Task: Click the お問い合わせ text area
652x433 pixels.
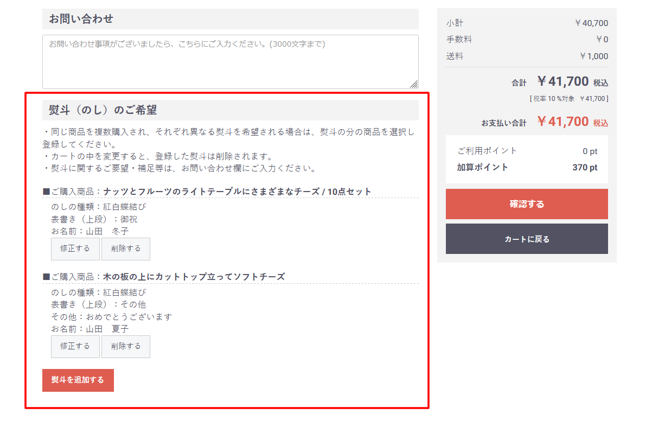Action: pyautogui.click(x=230, y=62)
